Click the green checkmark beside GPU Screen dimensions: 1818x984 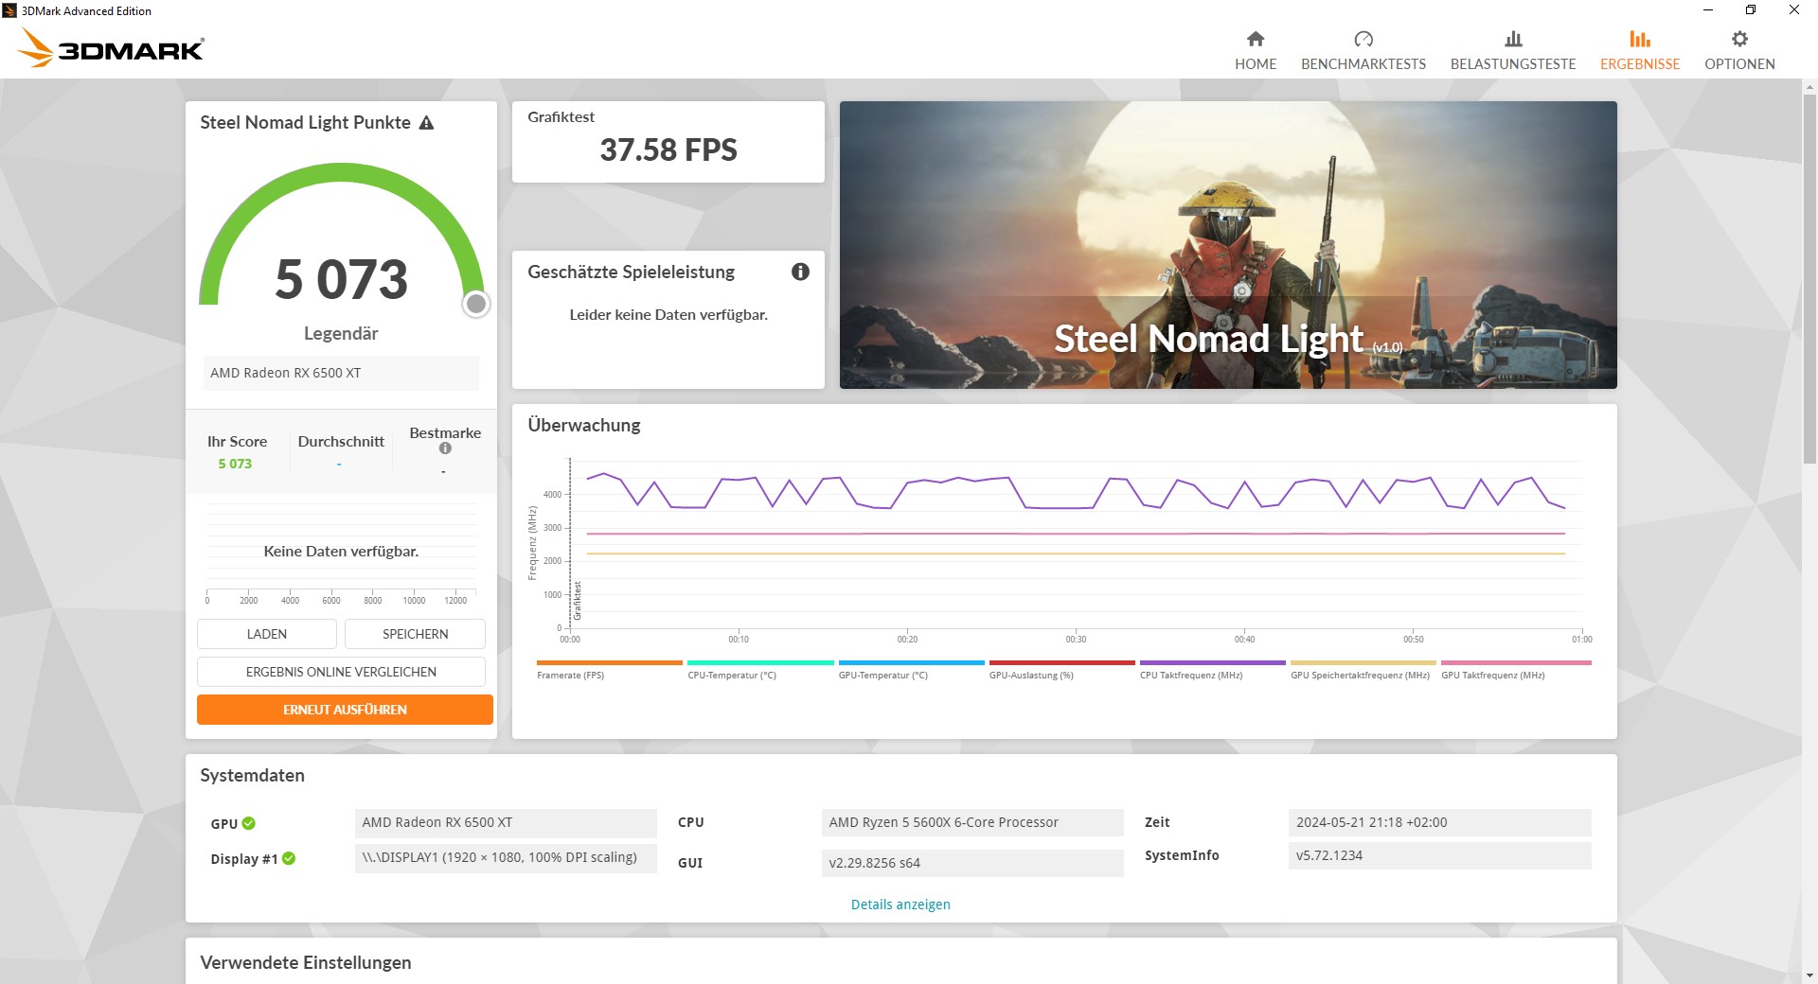pyautogui.click(x=248, y=823)
